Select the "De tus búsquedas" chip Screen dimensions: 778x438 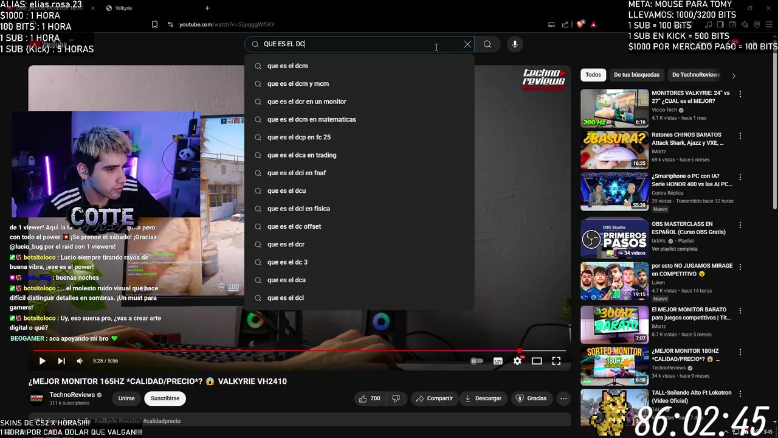point(636,75)
